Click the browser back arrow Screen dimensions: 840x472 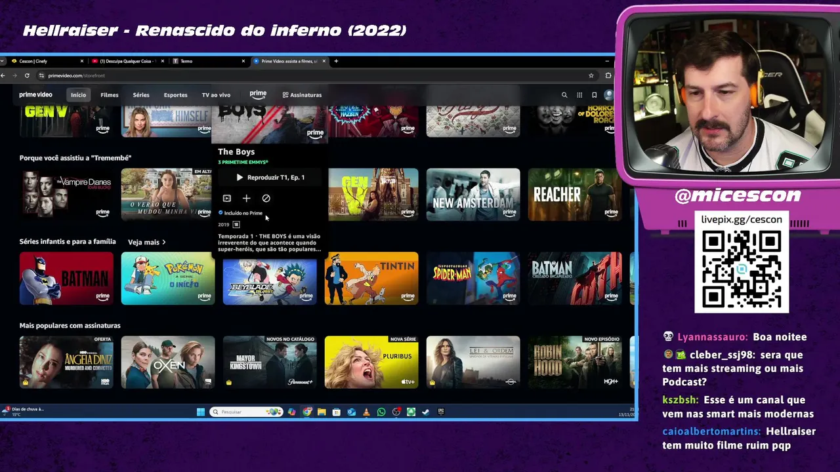click(x=3, y=75)
